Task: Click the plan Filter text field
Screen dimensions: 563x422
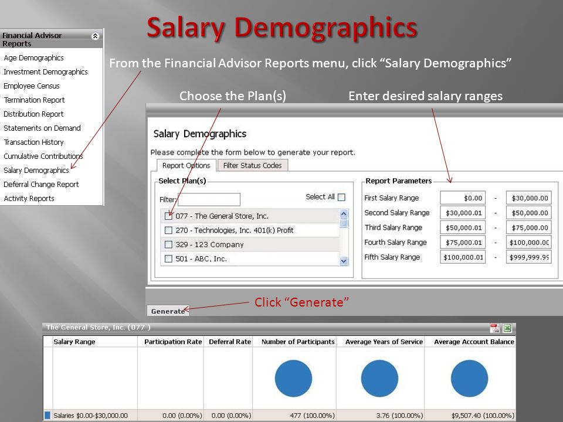Action: pos(209,199)
